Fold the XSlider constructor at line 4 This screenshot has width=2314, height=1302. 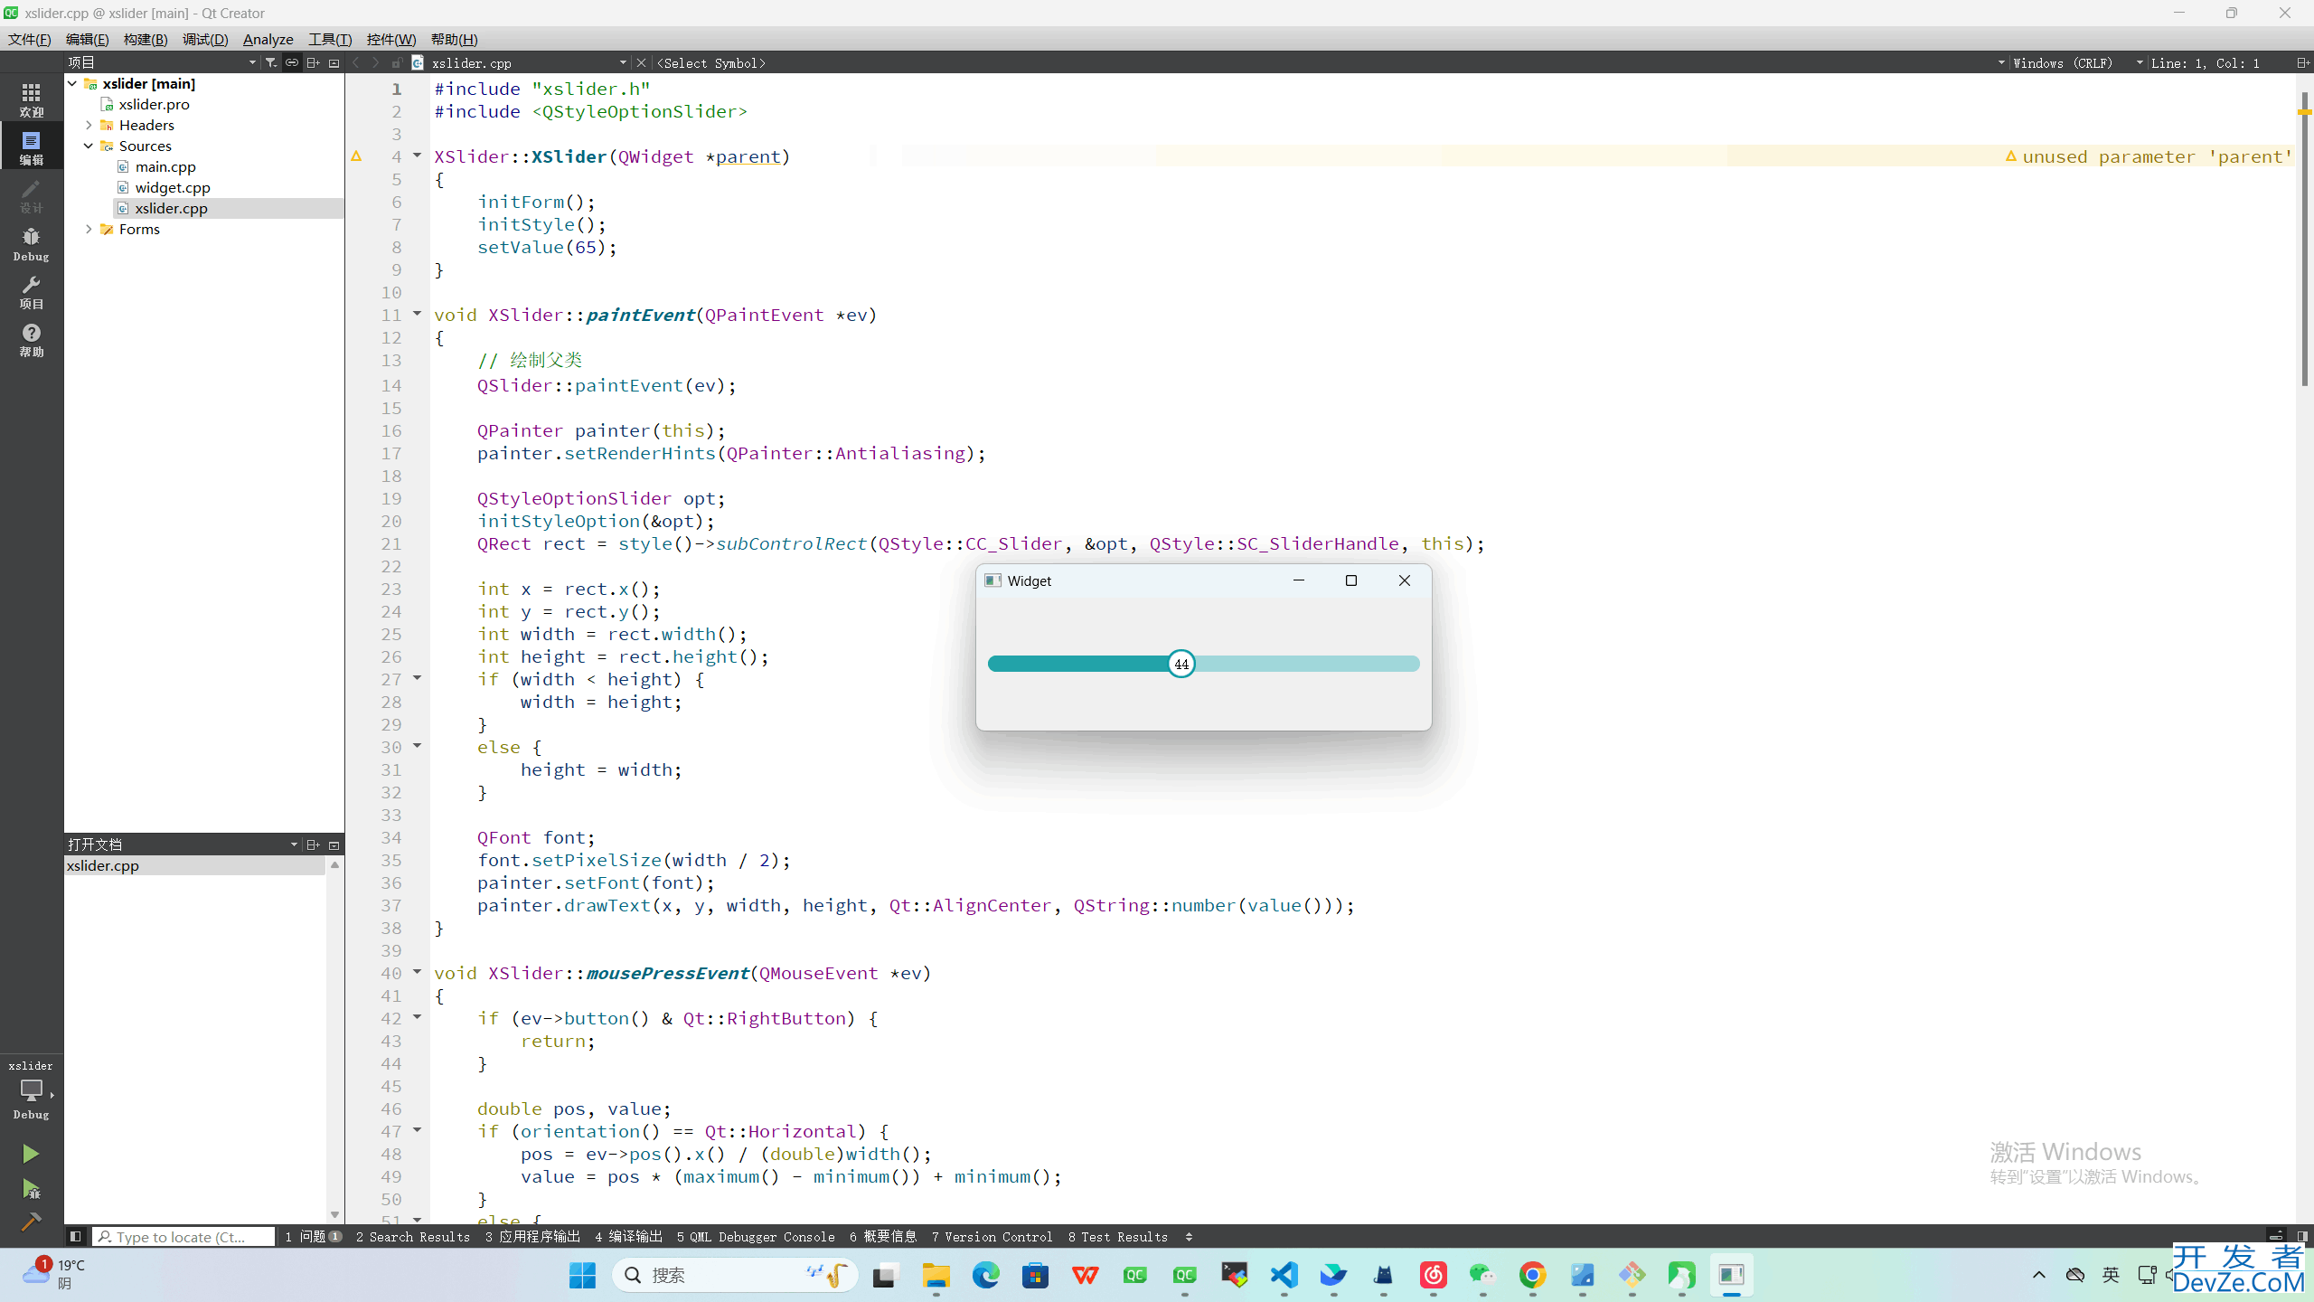click(417, 156)
